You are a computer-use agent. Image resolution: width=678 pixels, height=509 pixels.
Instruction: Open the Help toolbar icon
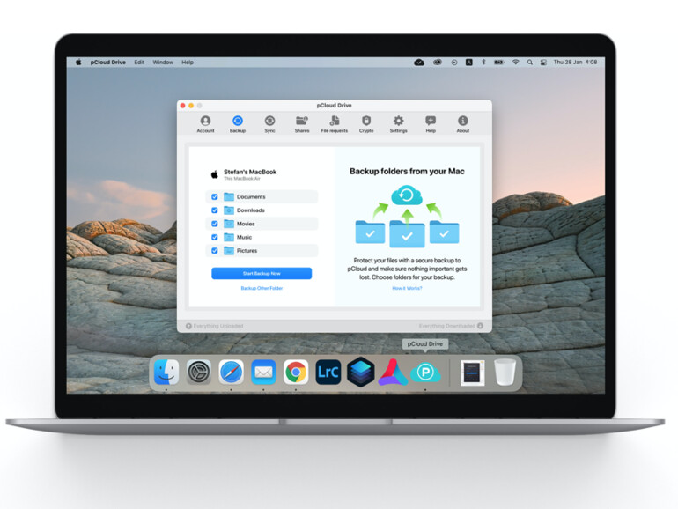pos(431,123)
